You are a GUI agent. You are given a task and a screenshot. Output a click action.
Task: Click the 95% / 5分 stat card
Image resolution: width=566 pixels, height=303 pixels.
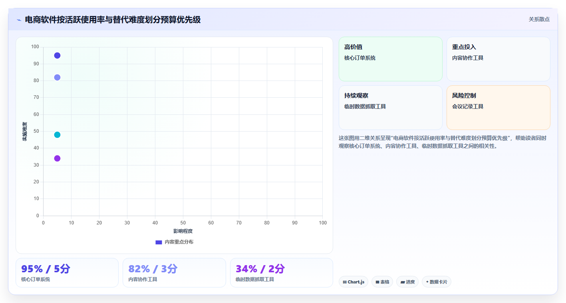point(67,273)
